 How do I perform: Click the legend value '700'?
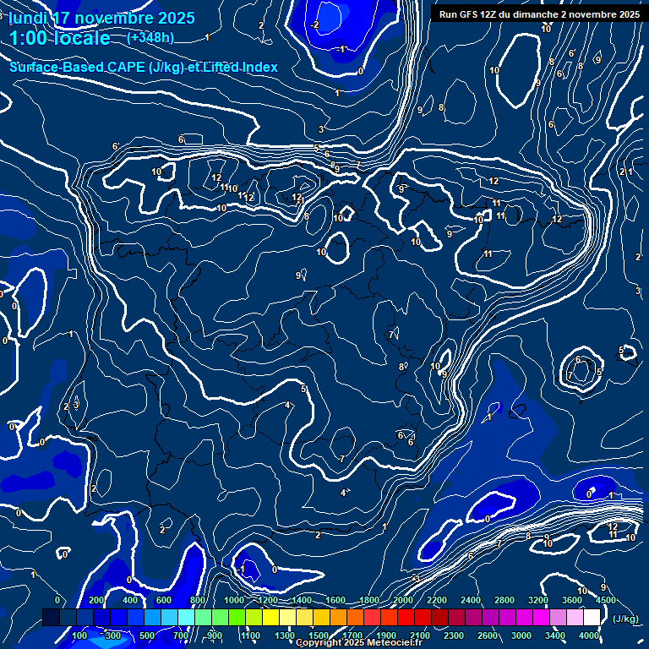(x=181, y=635)
